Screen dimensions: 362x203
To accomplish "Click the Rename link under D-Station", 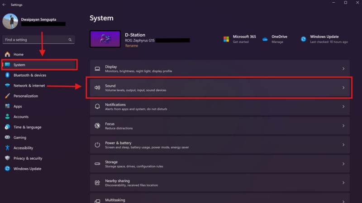I will pos(131,46).
